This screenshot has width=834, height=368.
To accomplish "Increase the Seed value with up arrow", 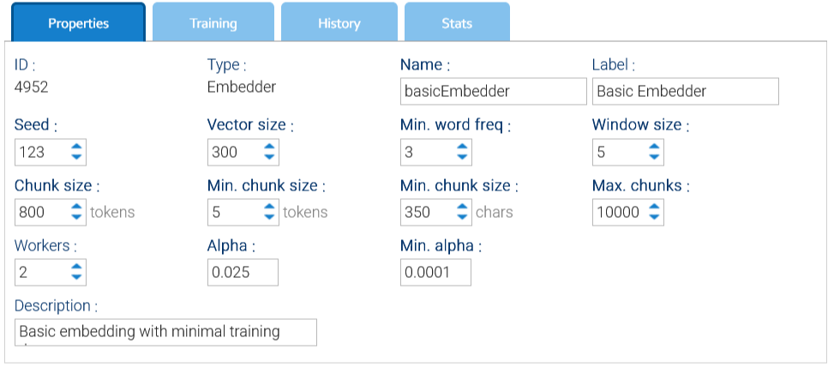I will click(x=77, y=148).
